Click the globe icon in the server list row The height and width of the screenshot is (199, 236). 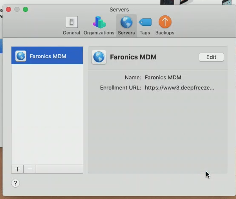coord(21,56)
